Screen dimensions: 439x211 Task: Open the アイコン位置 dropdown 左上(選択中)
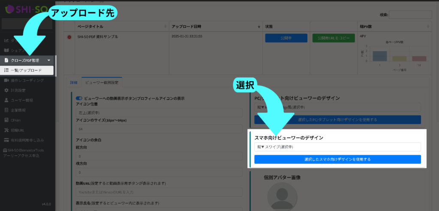(x=159, y=113)
